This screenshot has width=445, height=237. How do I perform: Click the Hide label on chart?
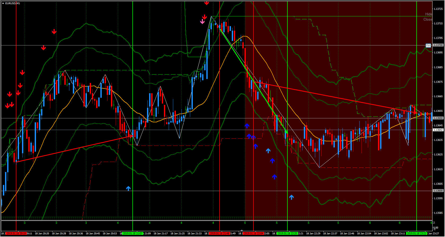[429, 14]
